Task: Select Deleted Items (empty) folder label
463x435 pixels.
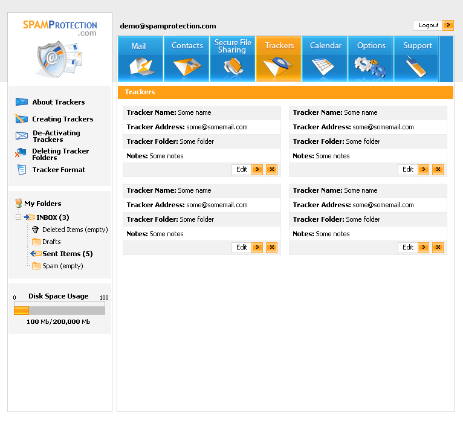Action: pos(75,230)
